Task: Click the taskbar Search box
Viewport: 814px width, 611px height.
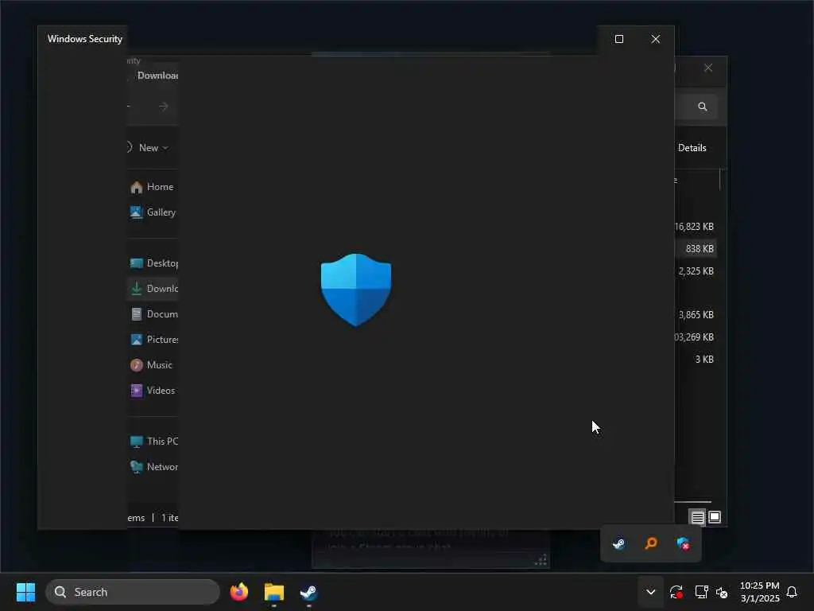Action: pyautogui.click(x=133, y=592)
